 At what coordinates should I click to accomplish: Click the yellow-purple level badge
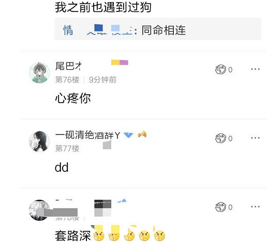coord(120,62)
